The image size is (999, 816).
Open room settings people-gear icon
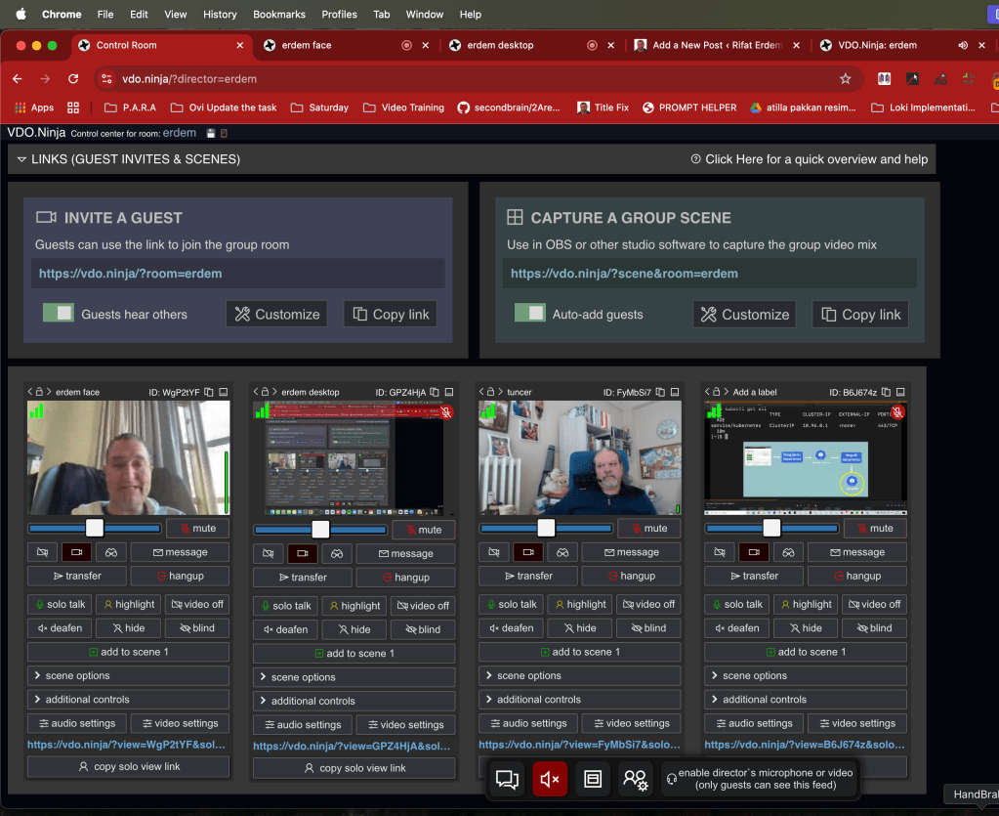[x=635, y=779]
